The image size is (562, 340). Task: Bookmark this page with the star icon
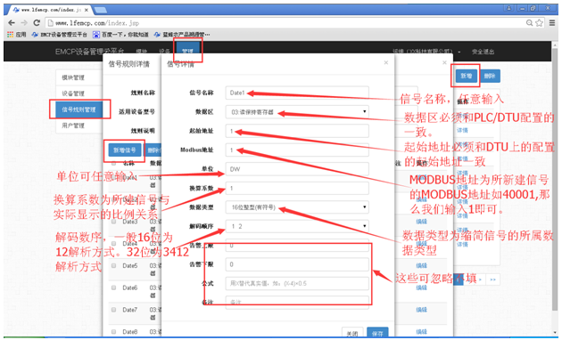[x=540, y=23]
